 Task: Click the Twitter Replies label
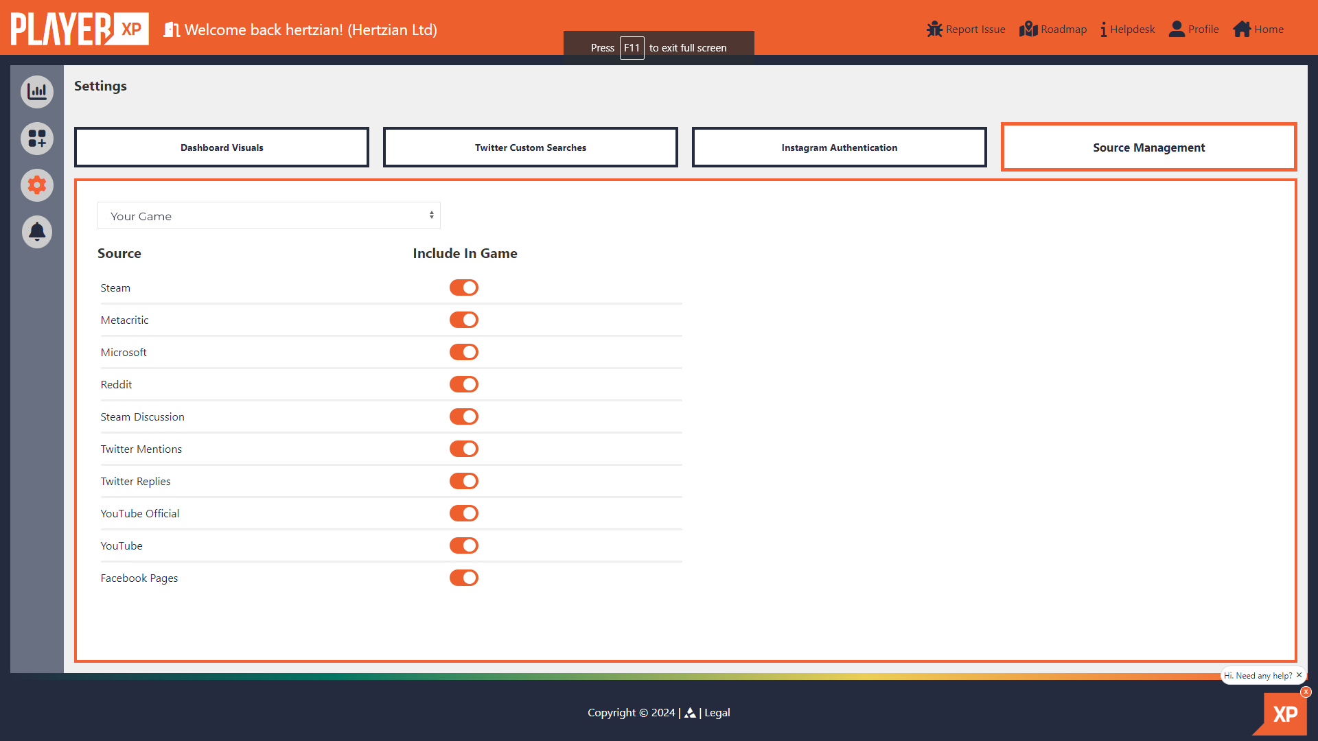click(135, 482)
